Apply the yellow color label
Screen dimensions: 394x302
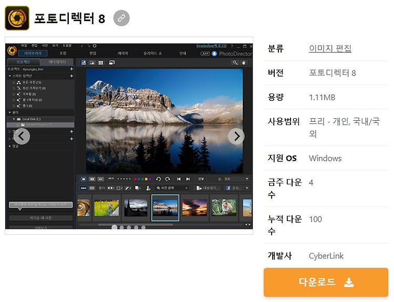(146, 179)
